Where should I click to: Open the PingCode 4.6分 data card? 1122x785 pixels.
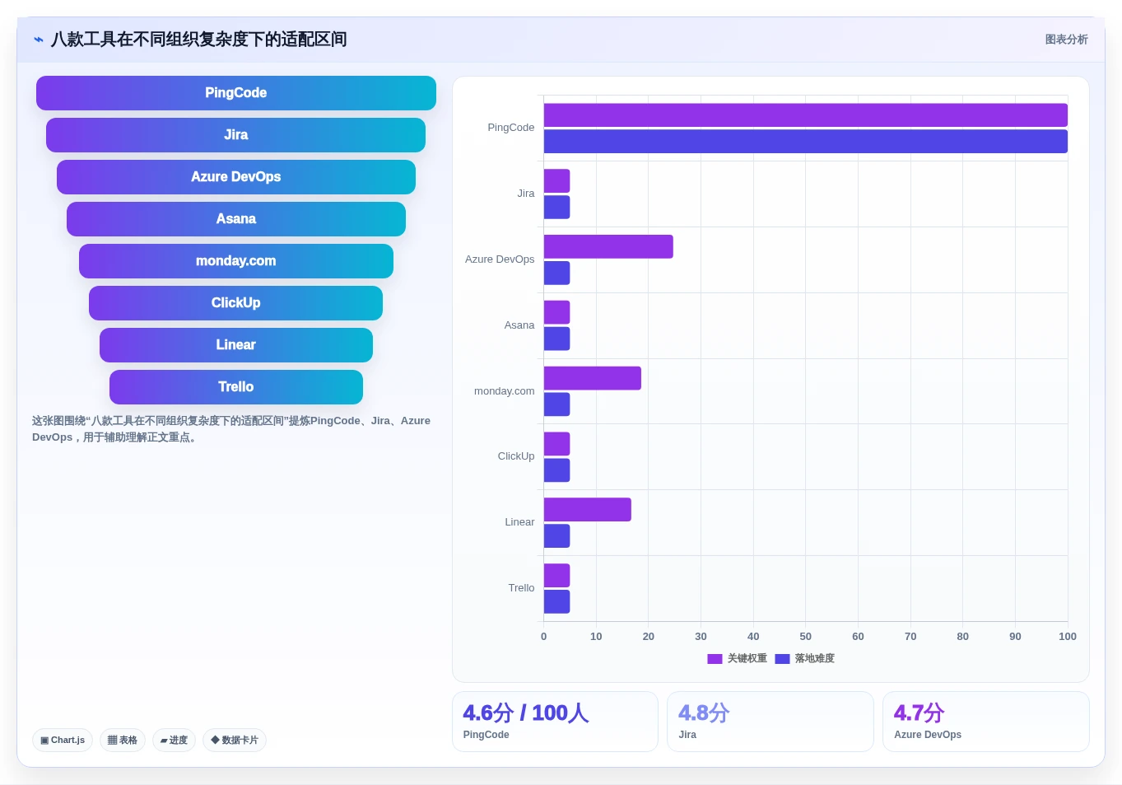pyautogui.click(x=555, y=722)
